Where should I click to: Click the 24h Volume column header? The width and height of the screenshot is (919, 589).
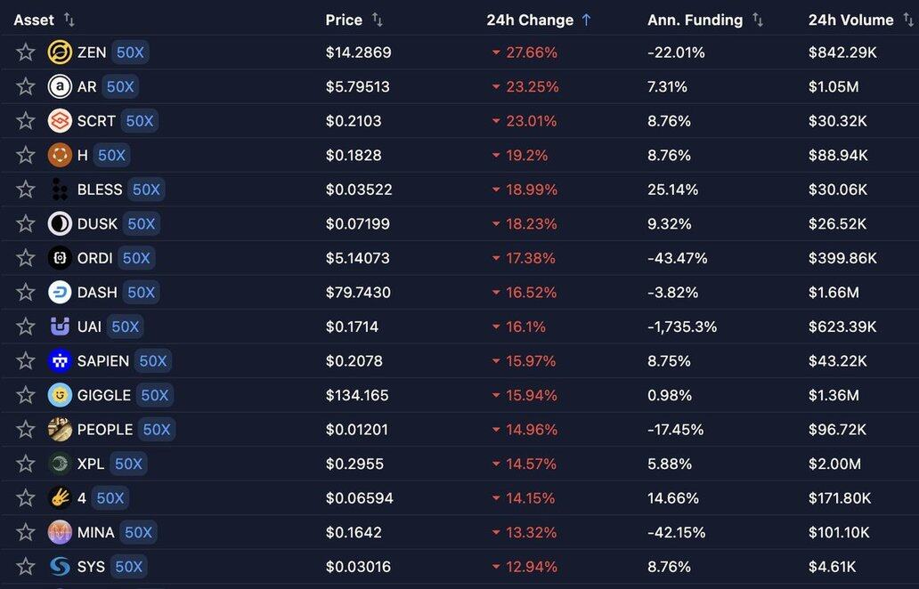850,20
